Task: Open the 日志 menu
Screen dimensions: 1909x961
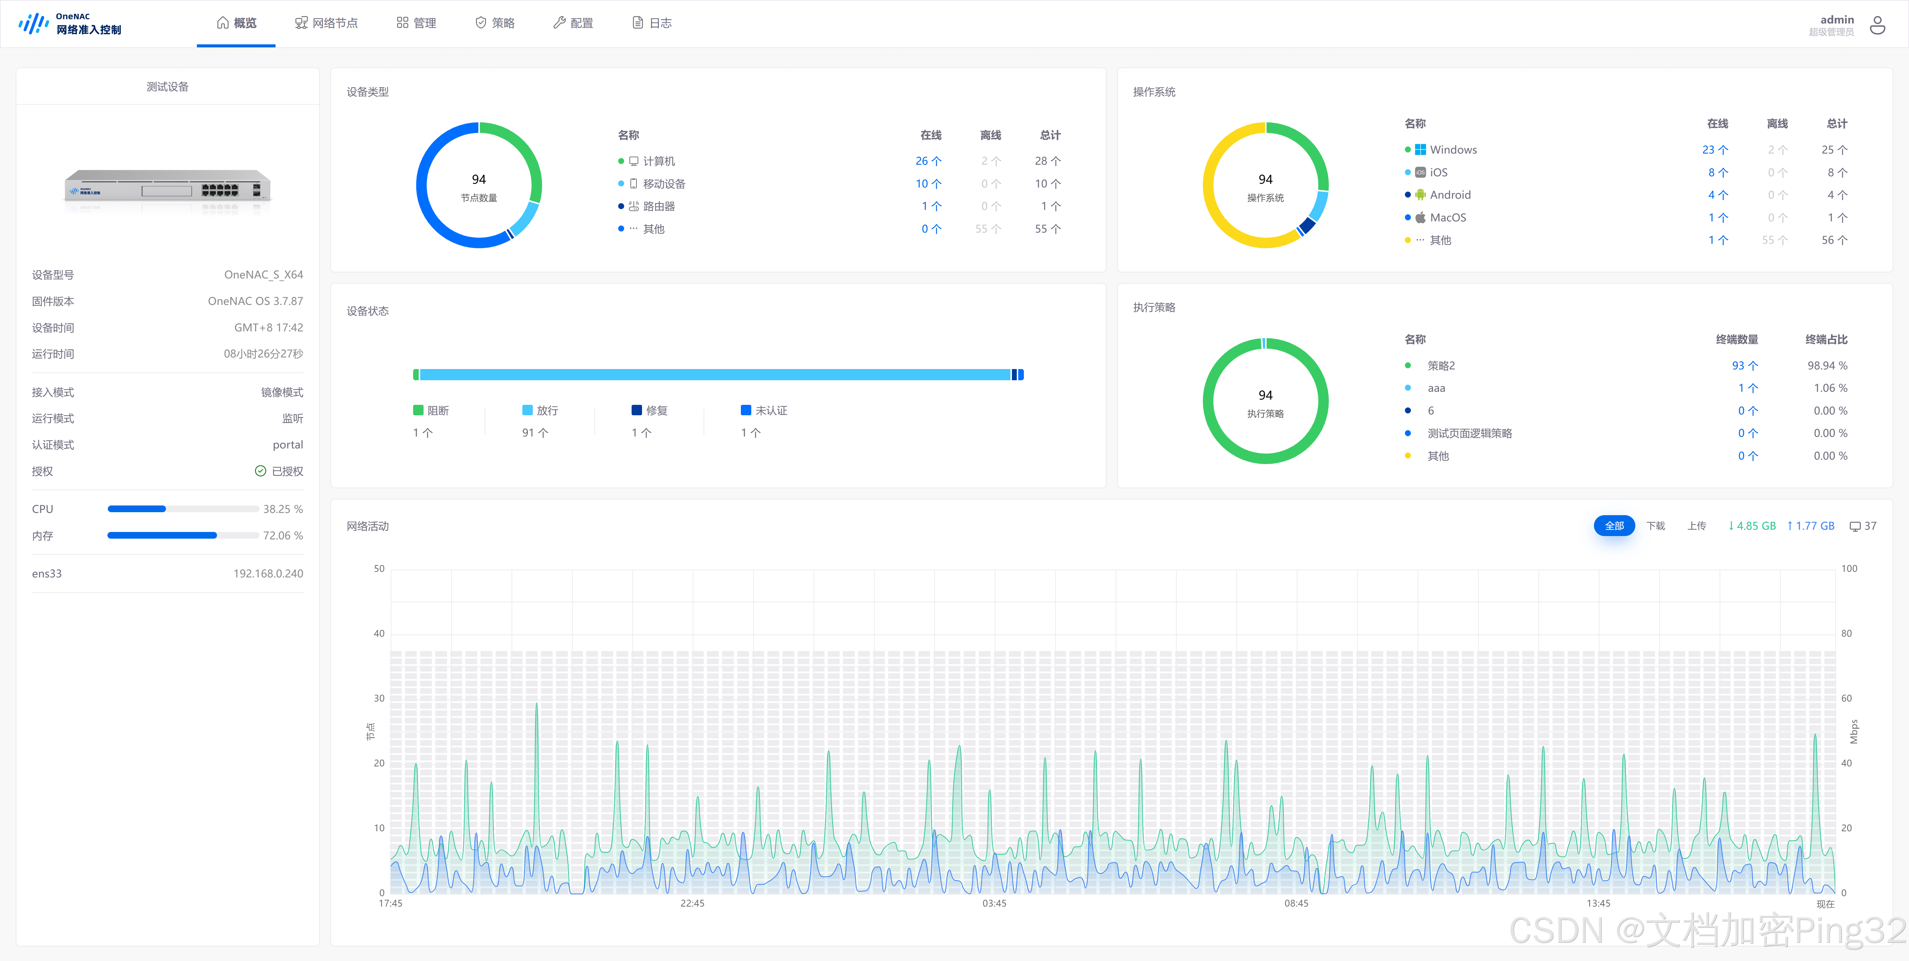Action: click(x=651, y=23)
